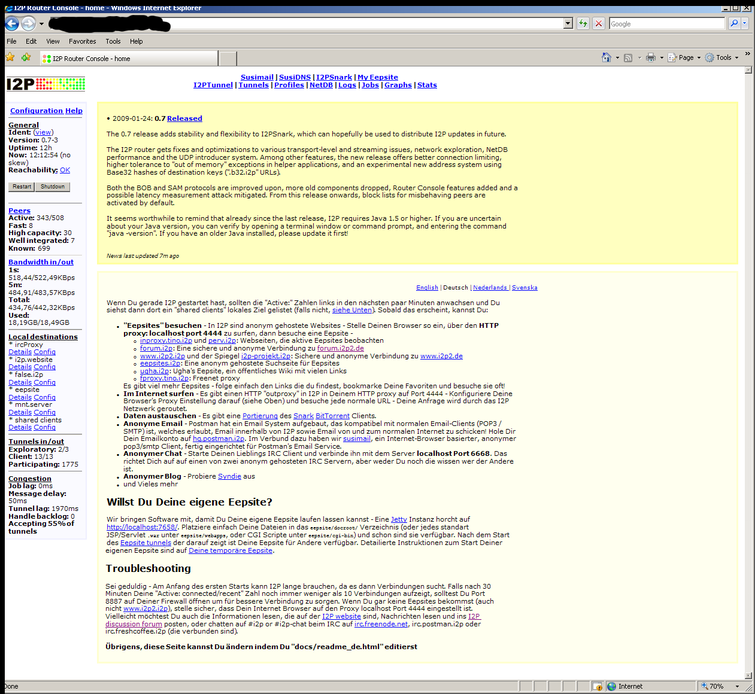The height and width of the screenshot is (694, 755).
Task: Open the Tools menu in the menu bar
Action: 113,41
